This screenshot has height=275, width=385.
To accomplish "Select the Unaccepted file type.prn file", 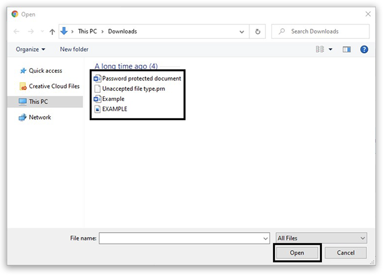I will 133,89.
